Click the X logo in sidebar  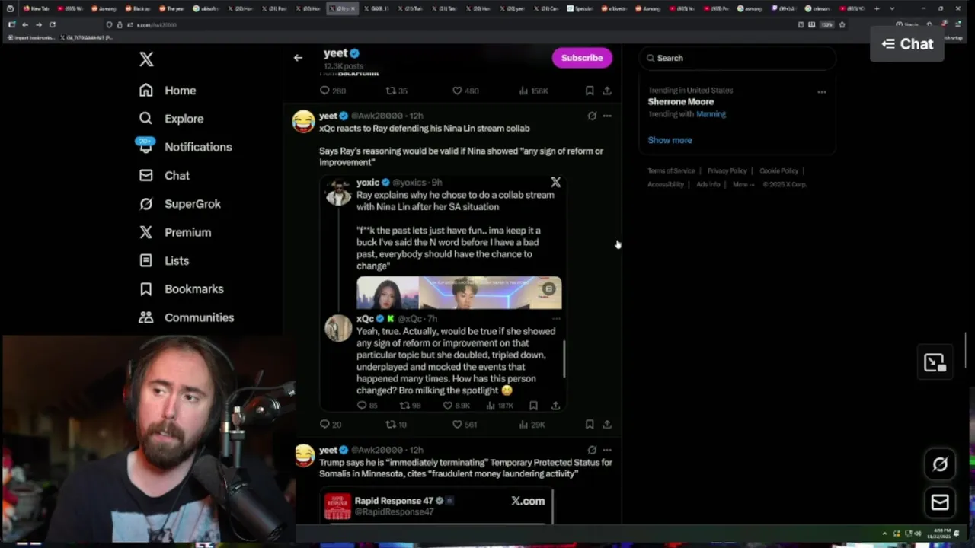tap(146, 59)
